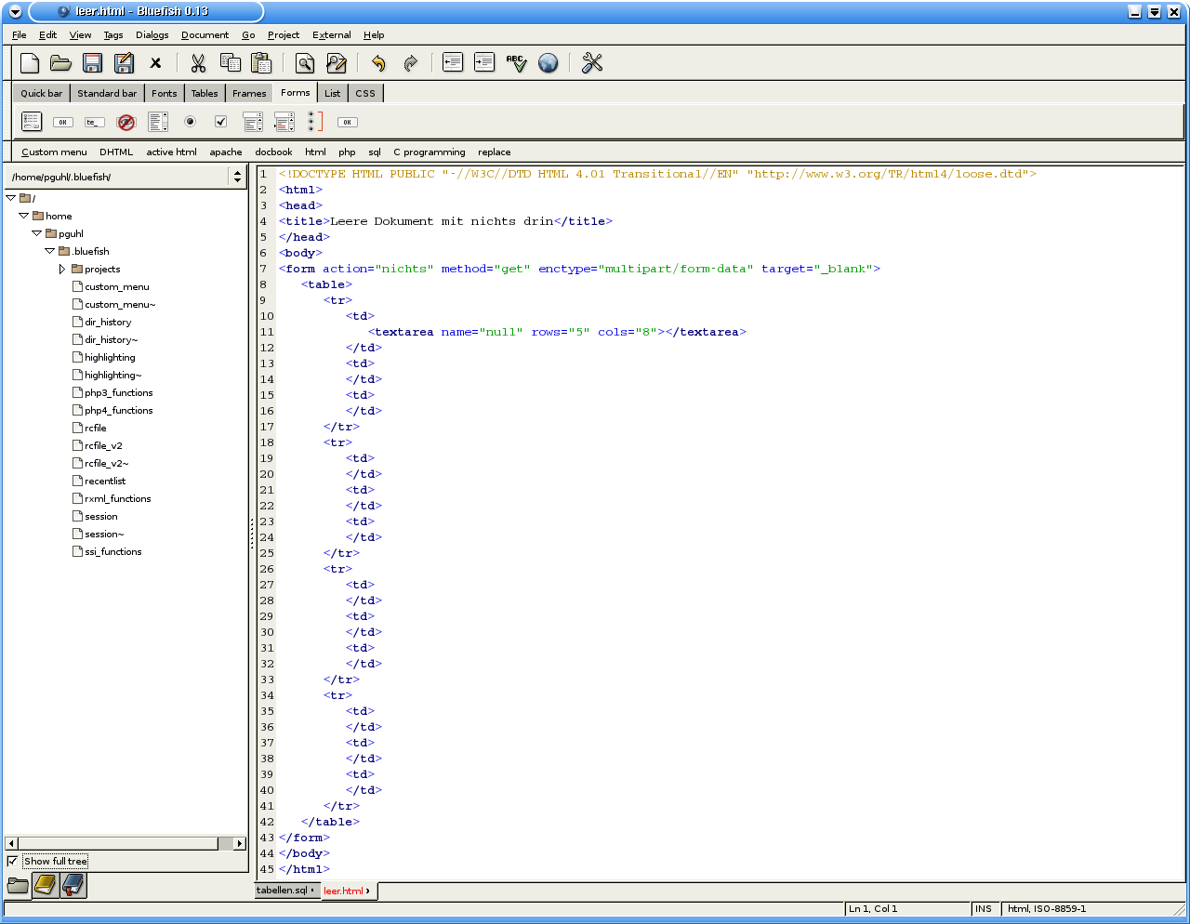Open the directory path dropdown
The height and width of the screenshot is (924, 1190).
[x=237, y=177]
